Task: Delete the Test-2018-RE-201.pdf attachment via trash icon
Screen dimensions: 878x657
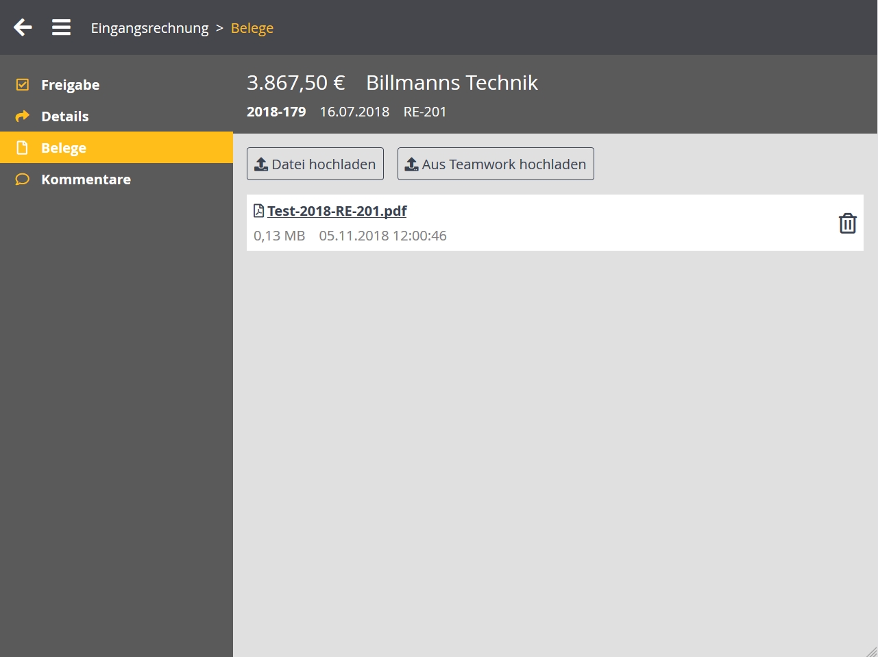Action: [x=848, y=223]
